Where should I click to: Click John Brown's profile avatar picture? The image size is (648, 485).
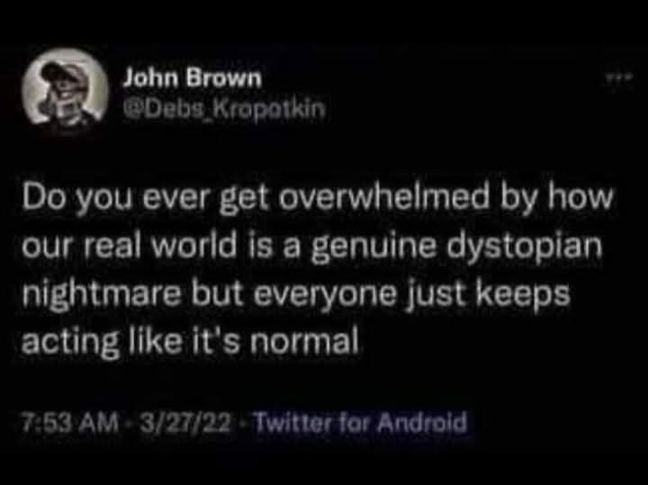pyautogui.click(x=65, y=88)
